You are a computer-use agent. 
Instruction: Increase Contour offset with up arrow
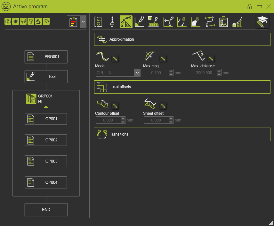click(x=123, y=119)
